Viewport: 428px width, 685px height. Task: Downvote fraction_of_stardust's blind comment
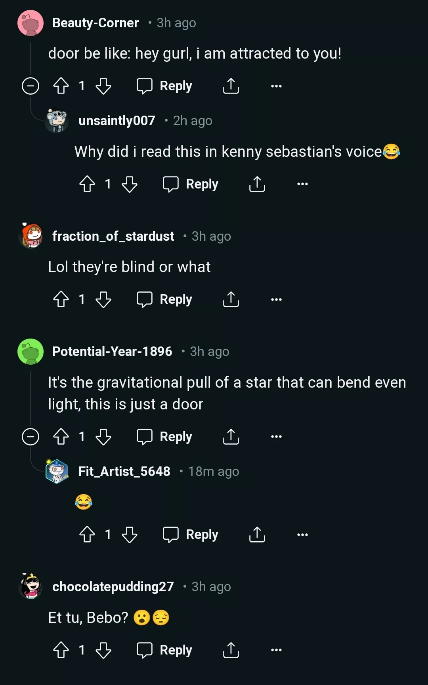[103, 299]
